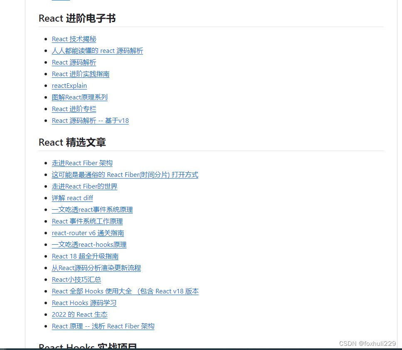402x350 pixels.
Task: Open React 进阶专栏 link
Action: click(x=74, y=109)
